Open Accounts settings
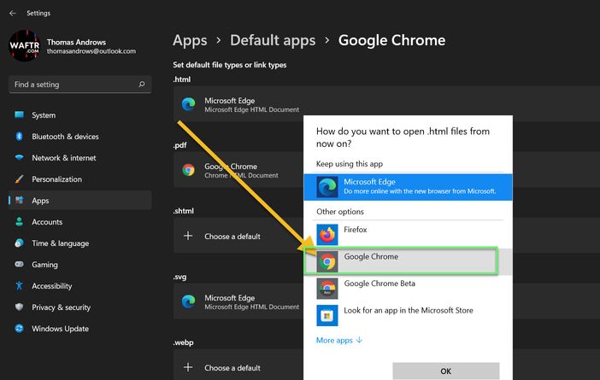 click(80, 222)
